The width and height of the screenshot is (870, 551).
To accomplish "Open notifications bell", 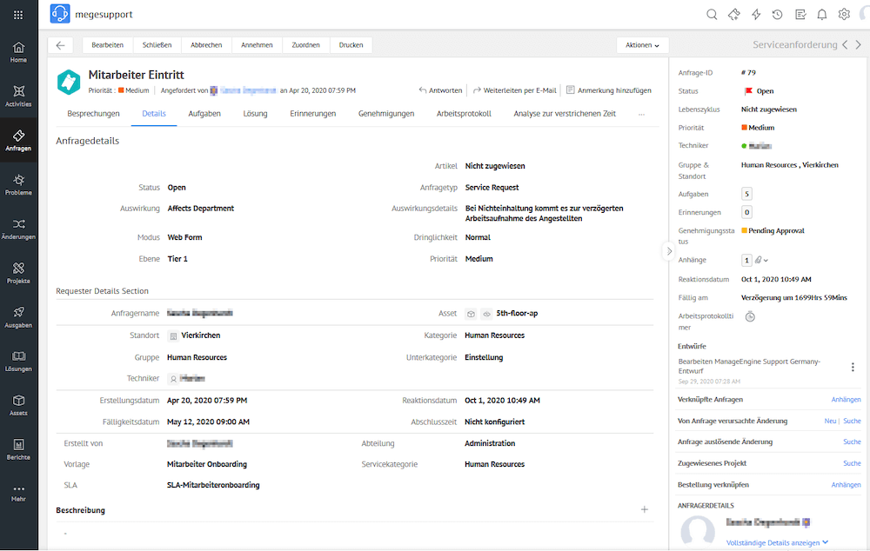I will pyautogui.click(x=822, y=15).
